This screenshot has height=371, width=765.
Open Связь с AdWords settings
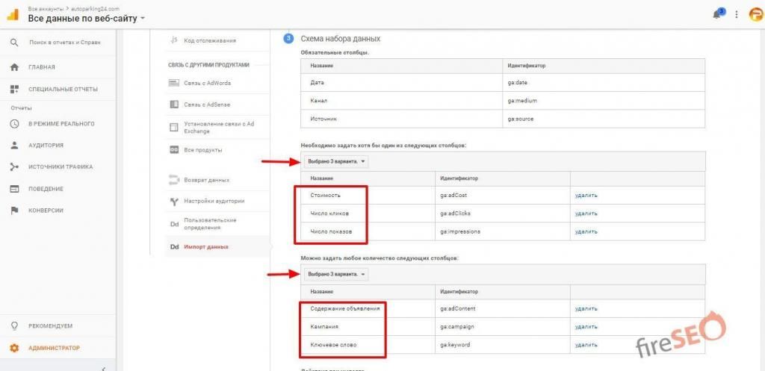(207, 83)
